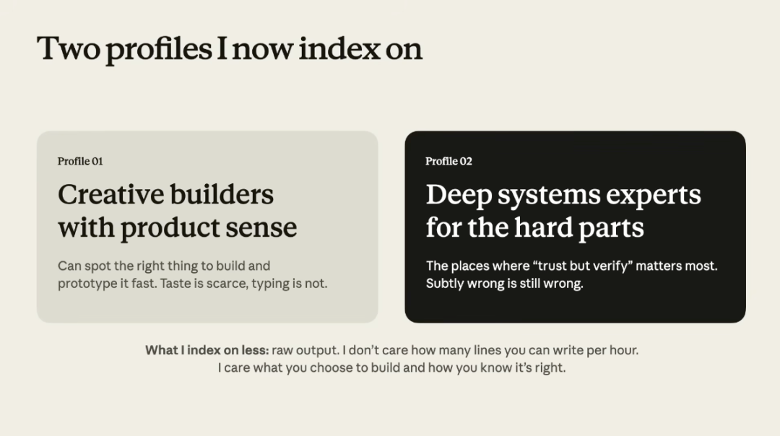Click the bold "What I index on less:" text

click(x=207, y=350)
